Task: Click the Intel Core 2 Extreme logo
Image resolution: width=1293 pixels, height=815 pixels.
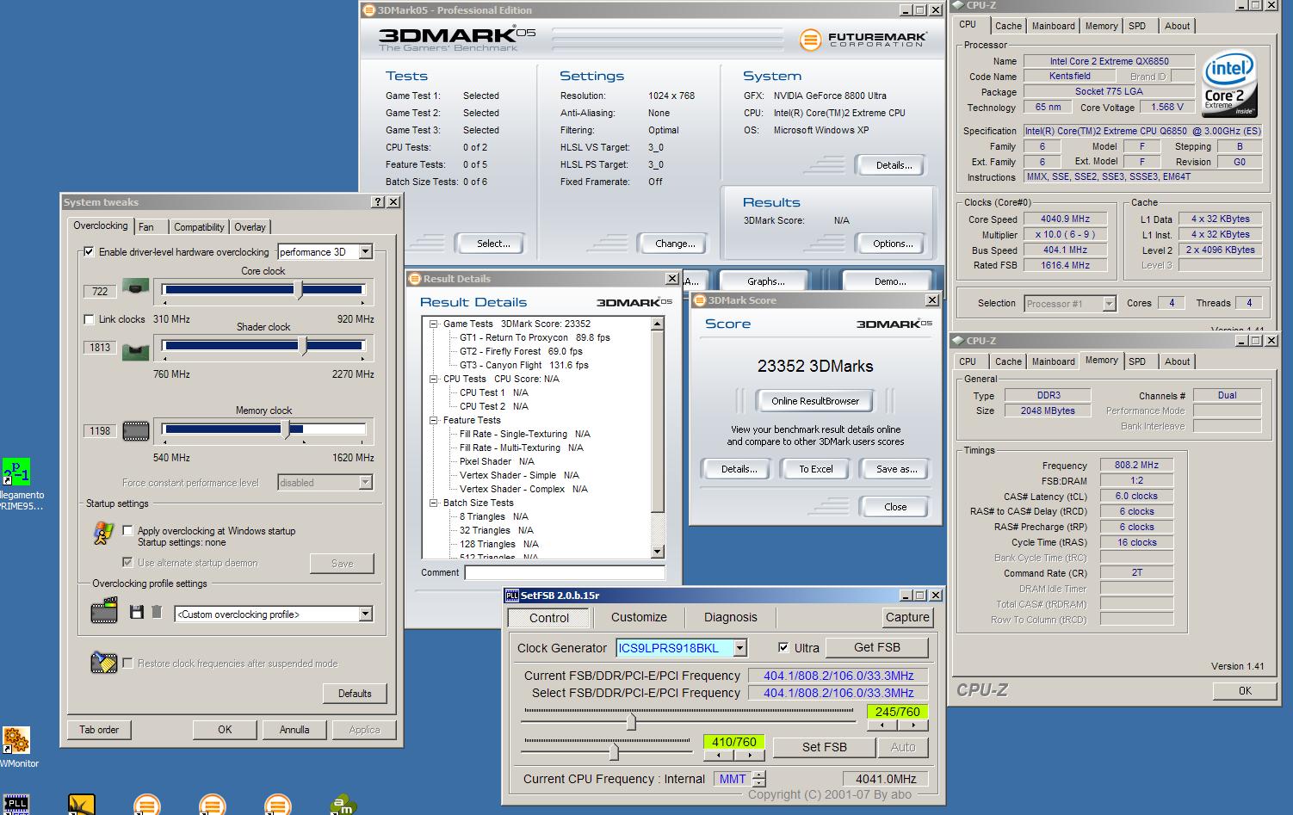Action: click(1228, 84)
